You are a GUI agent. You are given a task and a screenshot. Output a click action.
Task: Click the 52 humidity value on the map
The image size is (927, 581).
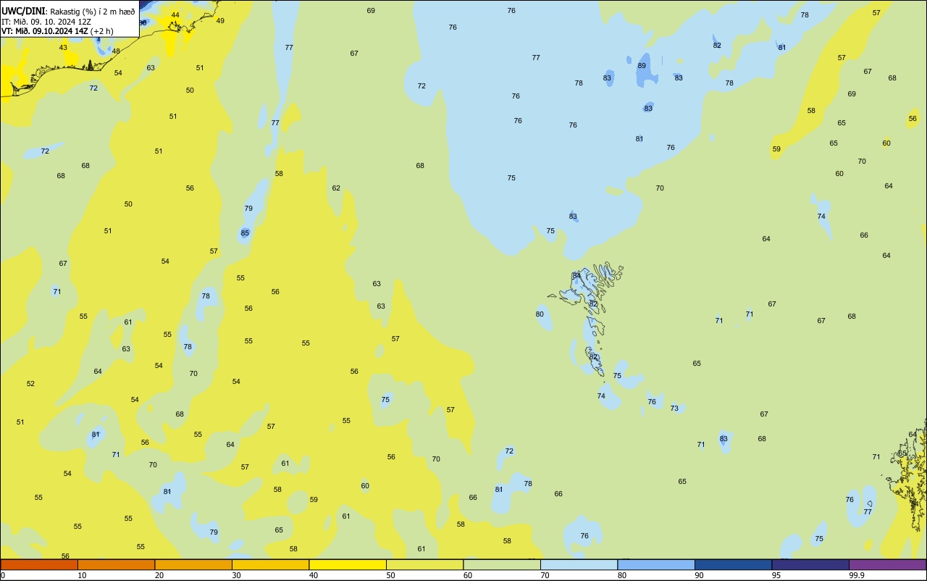(30, 383)
